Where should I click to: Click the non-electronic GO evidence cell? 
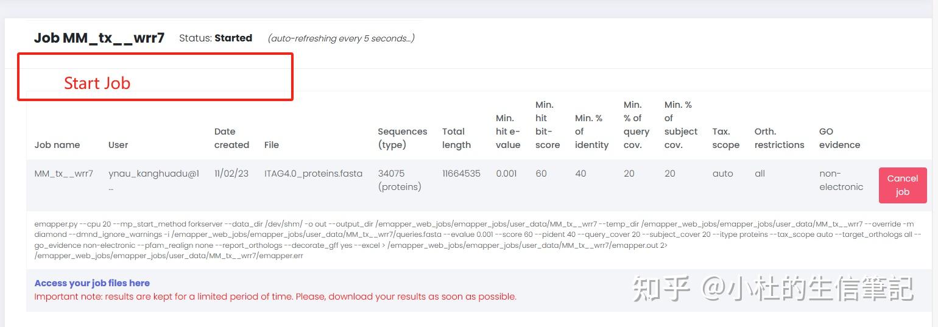[841, 180]
